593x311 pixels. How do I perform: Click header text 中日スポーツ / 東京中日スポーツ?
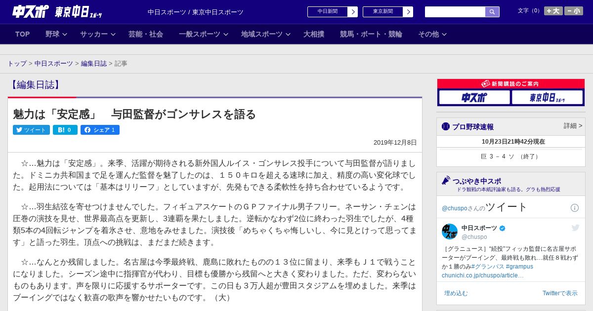tap(196, 12)
